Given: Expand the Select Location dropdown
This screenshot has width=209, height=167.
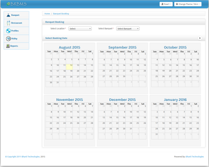Looking at the screenshot, I should pyautogui.click(x=80, y=29).
